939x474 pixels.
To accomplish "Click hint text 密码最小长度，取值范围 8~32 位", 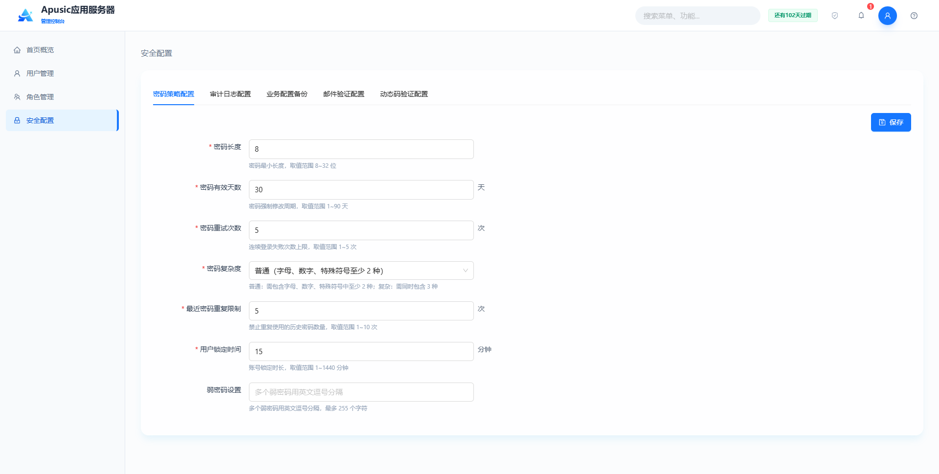I will click(x=292, y=166).
